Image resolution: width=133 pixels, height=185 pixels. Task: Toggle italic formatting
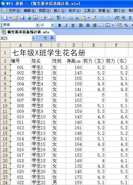click(66, 25)
